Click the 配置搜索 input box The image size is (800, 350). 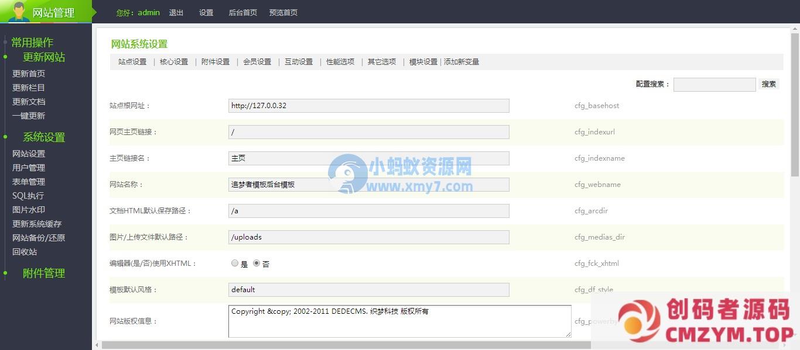coord(714,85)
